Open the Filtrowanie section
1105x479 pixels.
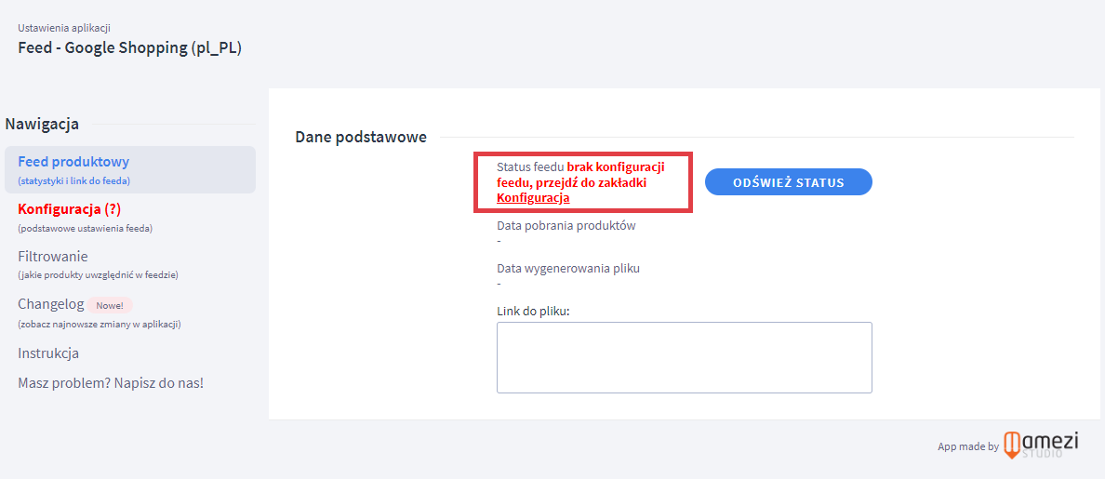pyautogui.click(x=53, y=257)
